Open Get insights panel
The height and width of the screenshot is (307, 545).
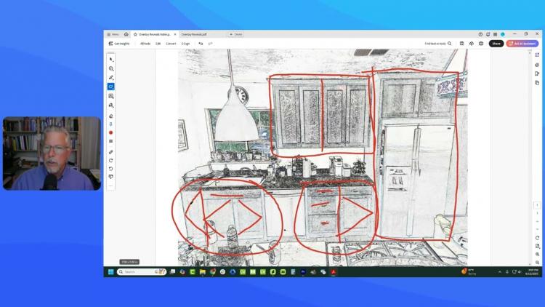119,44
